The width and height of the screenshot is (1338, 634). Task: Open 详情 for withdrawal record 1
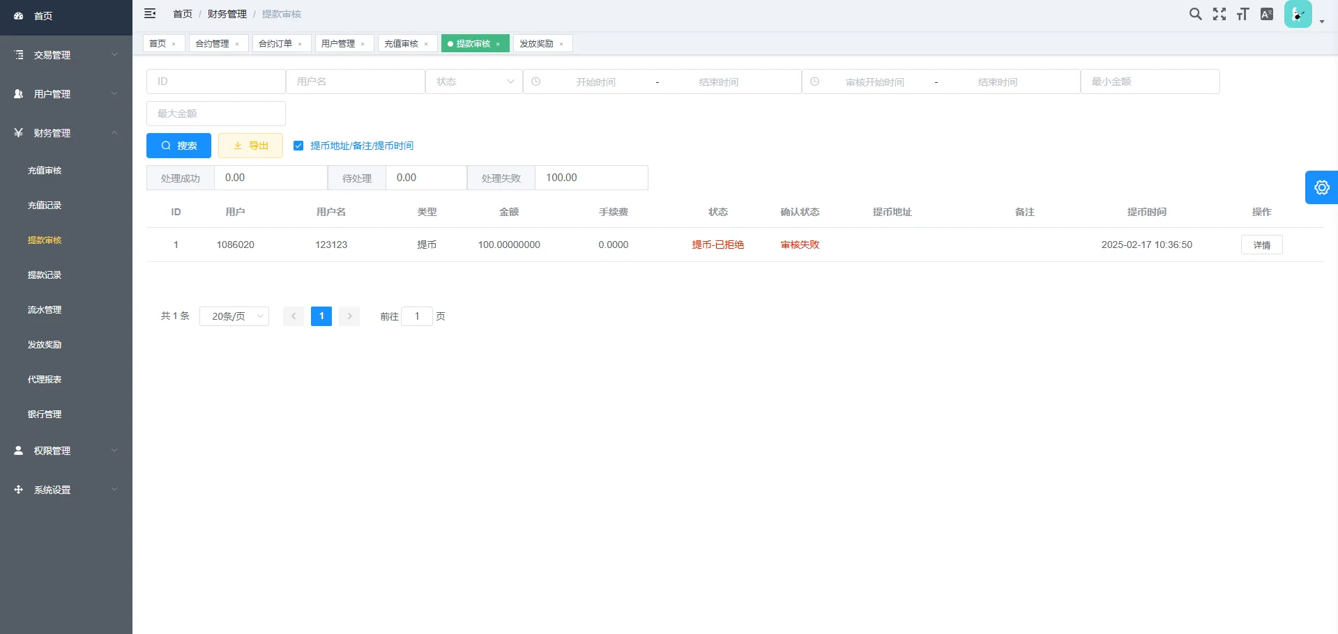point(1261,245)
